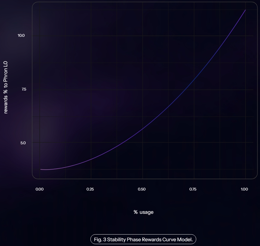Select the "% usage" x-axis title
This screenshot has height=246, width=260.
(x=143, y=212)
